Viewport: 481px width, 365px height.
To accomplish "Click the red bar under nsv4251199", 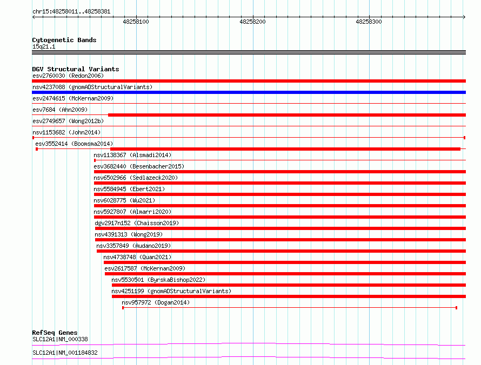I will click(289, 296).
